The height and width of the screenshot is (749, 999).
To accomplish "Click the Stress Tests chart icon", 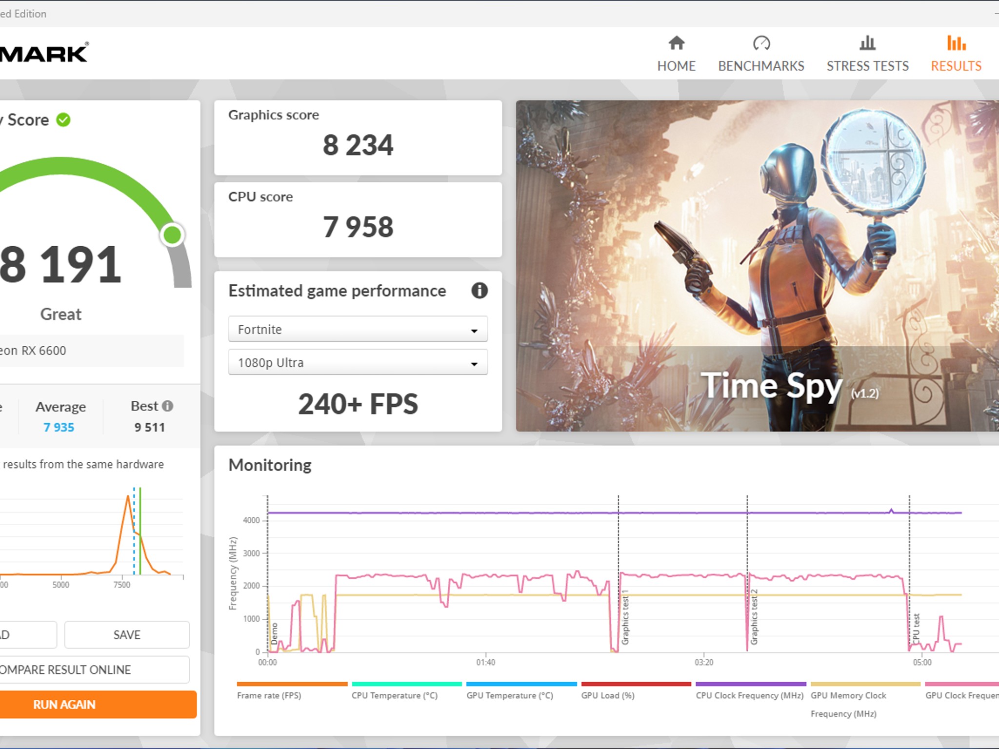I will click(867, 43).
